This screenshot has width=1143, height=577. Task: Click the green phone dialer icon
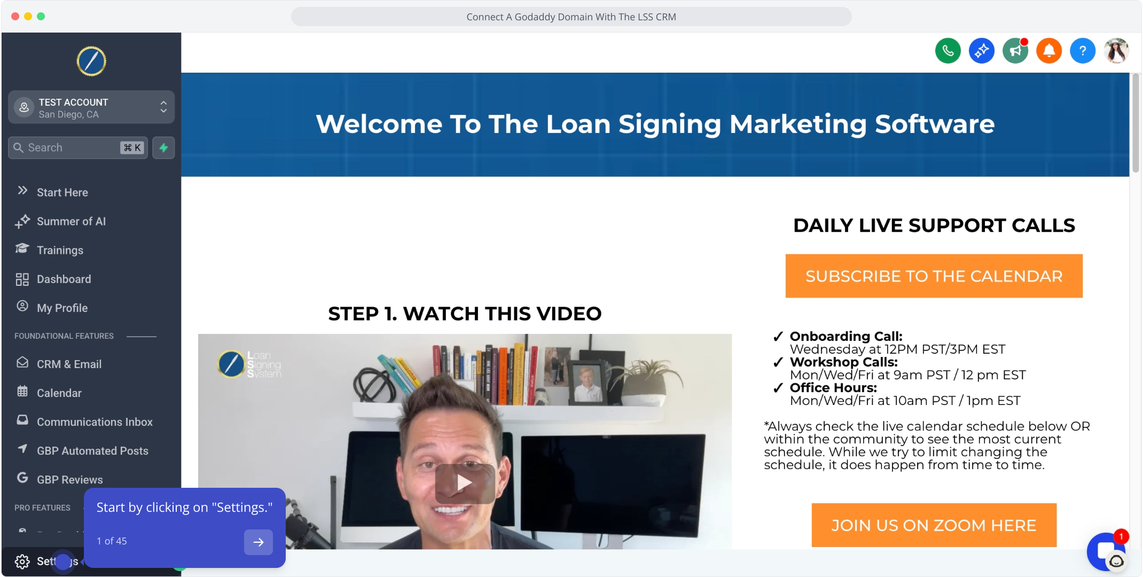point(948,51)
